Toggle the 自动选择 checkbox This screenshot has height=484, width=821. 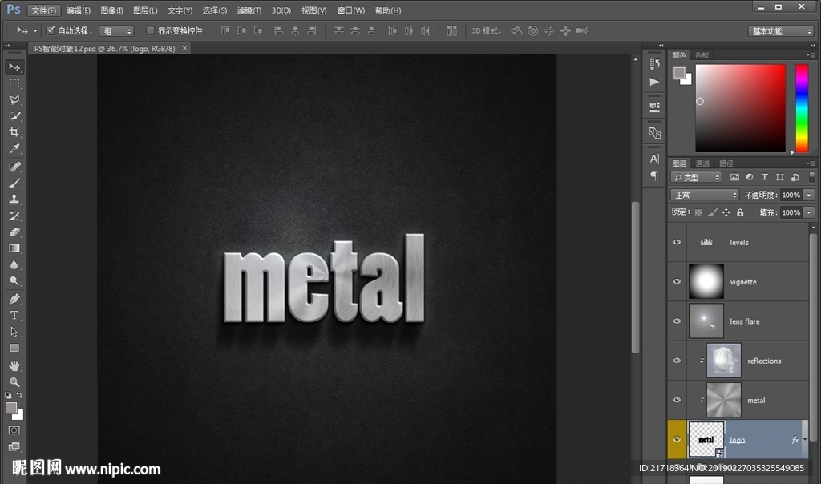[x=51, y=30]
